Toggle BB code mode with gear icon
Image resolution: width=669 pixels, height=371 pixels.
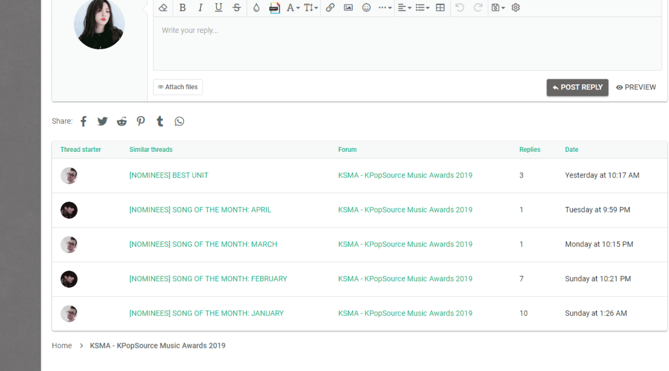(515, 8)
